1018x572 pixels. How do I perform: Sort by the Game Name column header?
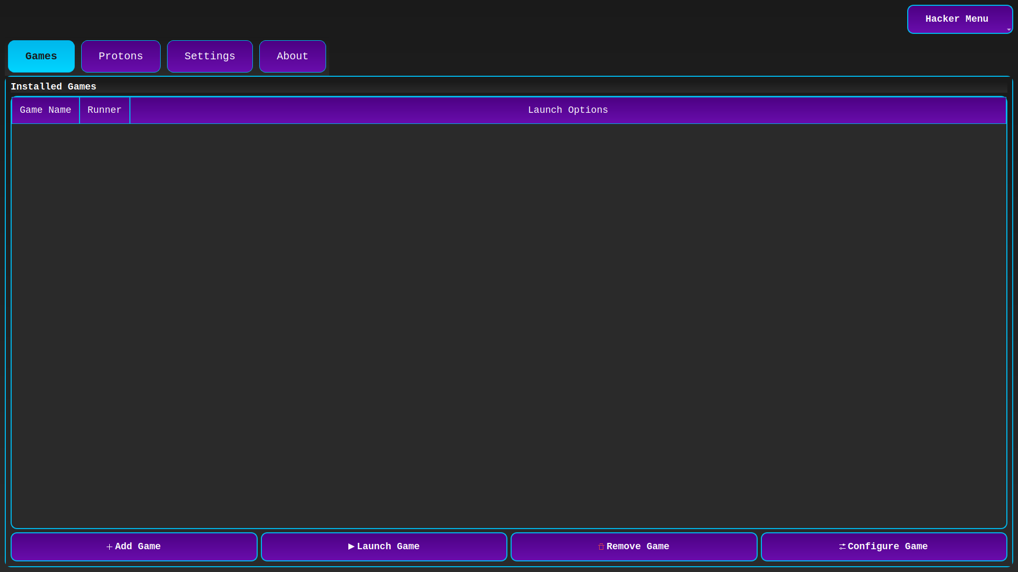(46, 110)
